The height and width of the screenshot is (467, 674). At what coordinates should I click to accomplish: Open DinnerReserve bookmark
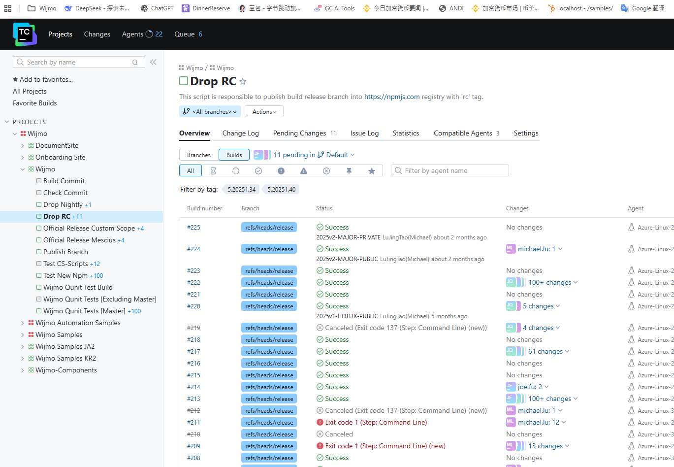click(x=206, y=8)
